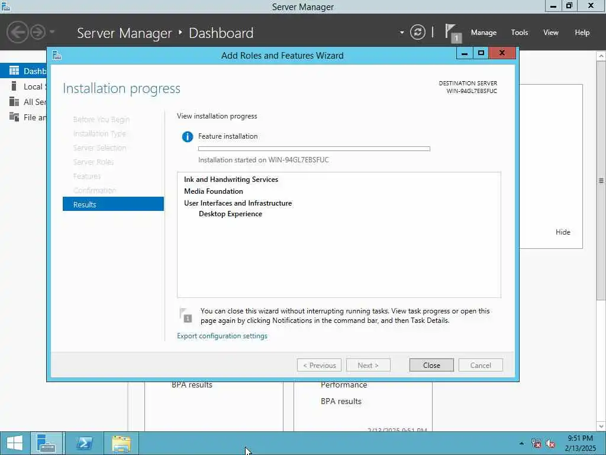Minimize the Add Roles wizard window
The image size is (606, 455).
tap(465, 53)
